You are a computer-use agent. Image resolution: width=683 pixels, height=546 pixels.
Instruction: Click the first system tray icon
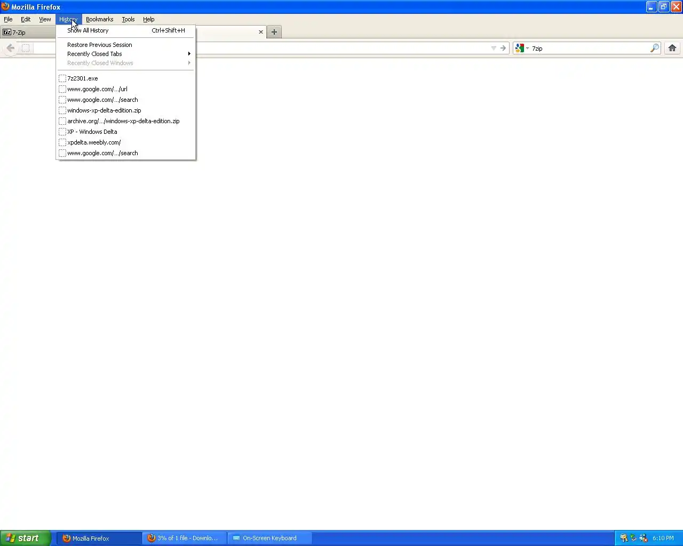[623, 538]
